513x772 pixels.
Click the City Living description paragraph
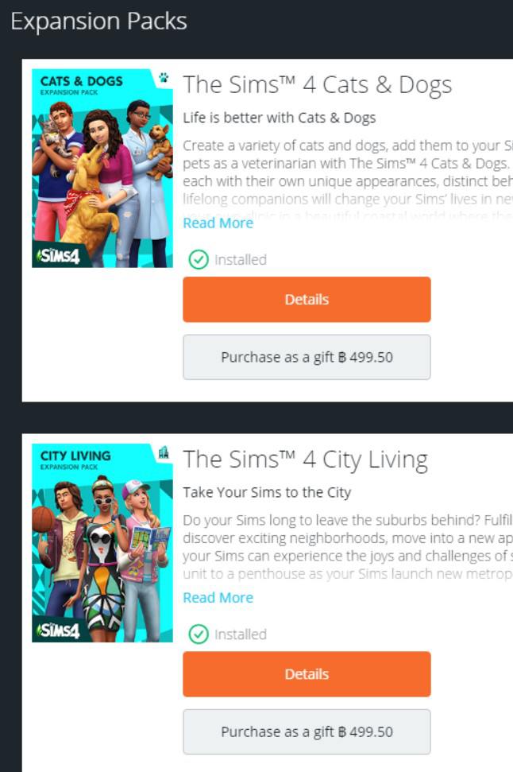[348, 547]
